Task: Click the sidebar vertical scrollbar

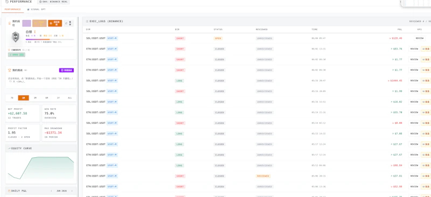Action: (x=78, y=107)
